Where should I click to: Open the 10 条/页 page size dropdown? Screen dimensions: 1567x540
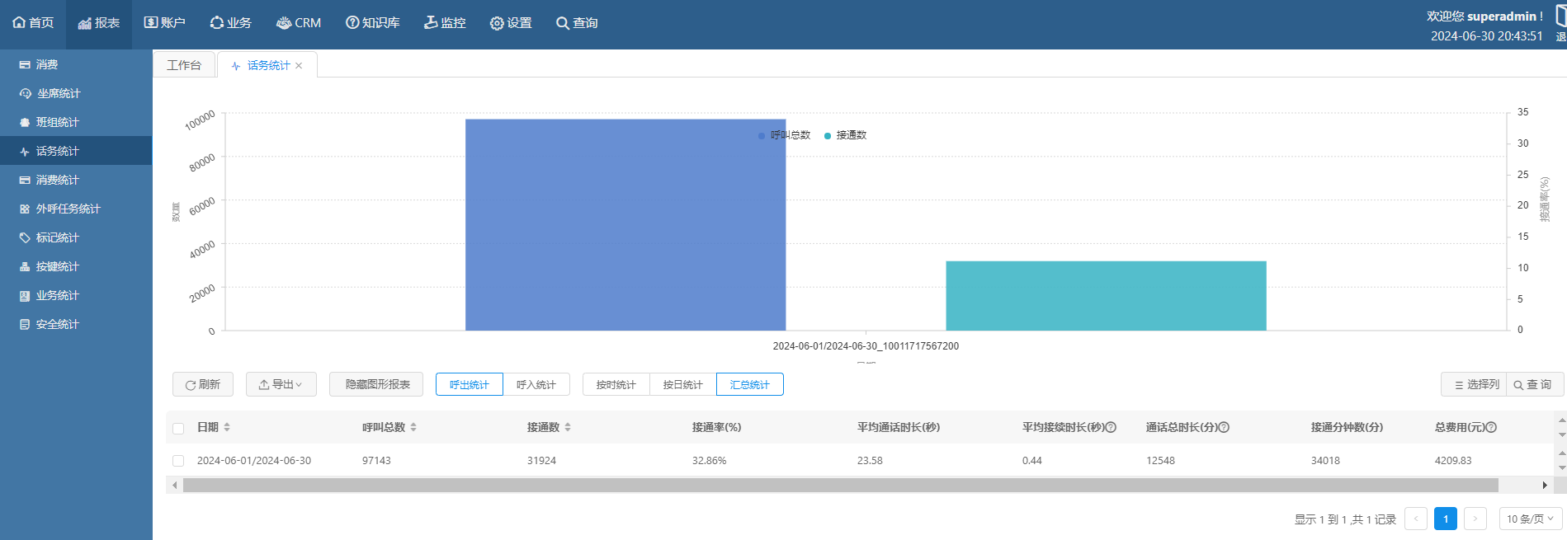point(1530,519)
